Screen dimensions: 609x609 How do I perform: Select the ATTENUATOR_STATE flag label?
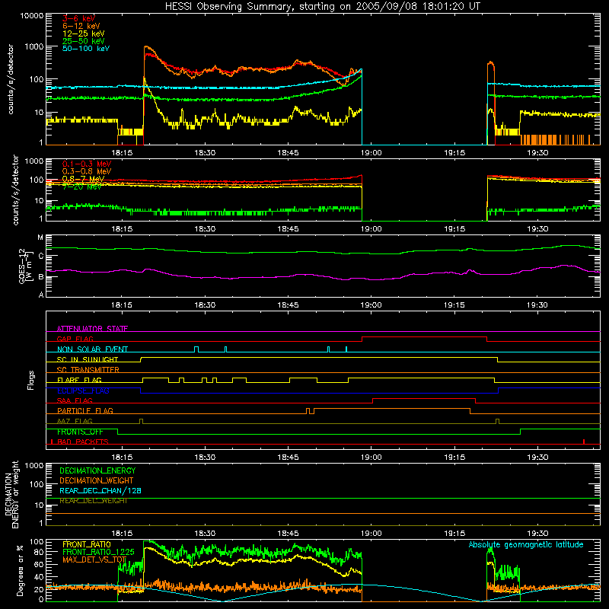point(92,329)
